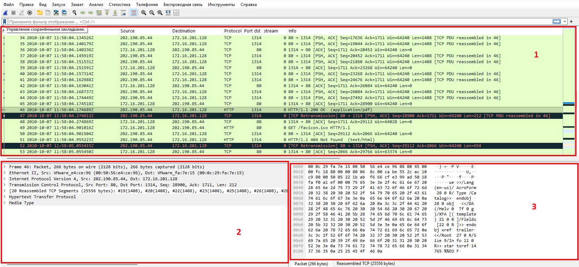Expand Transmission Control Protocol node
Screen dimensions: 579x267
point(4,185)
